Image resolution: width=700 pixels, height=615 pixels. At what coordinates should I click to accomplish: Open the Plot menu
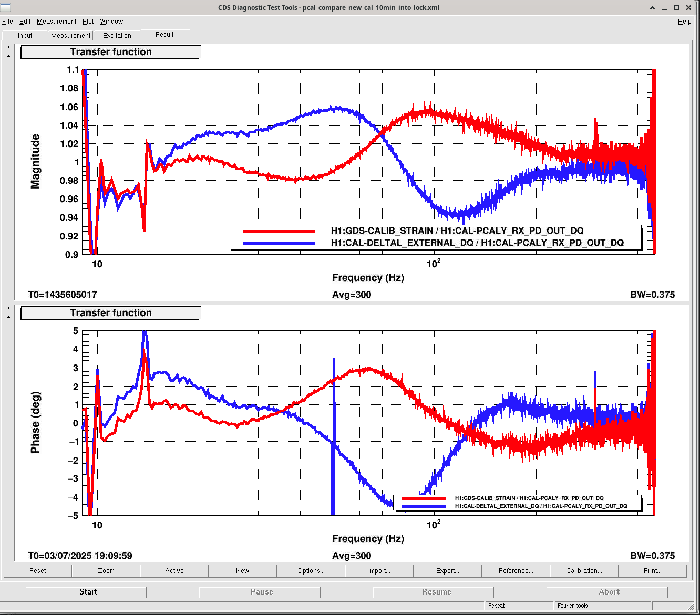click(88, 22)
